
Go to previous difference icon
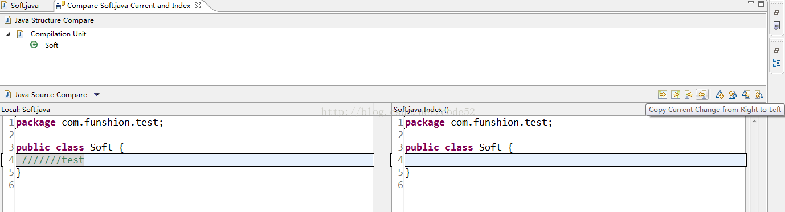click(x=733, y=95)
